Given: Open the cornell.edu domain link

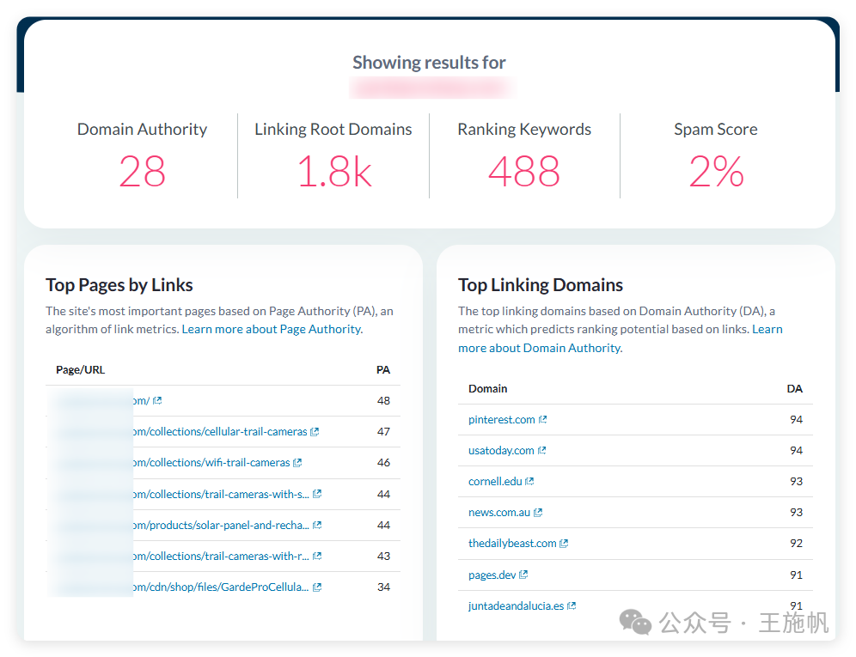Looking at the screenshot, I should pyautogui.click(x=495, y=482).
